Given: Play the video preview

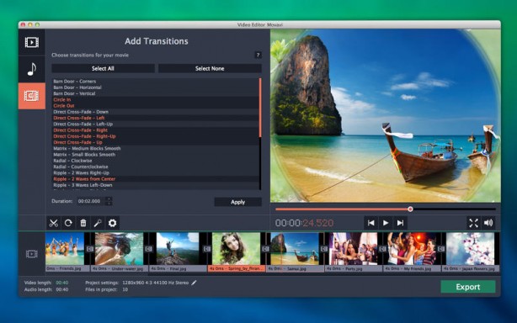Looking at the screenshot, I should click(x=386, y=223).
